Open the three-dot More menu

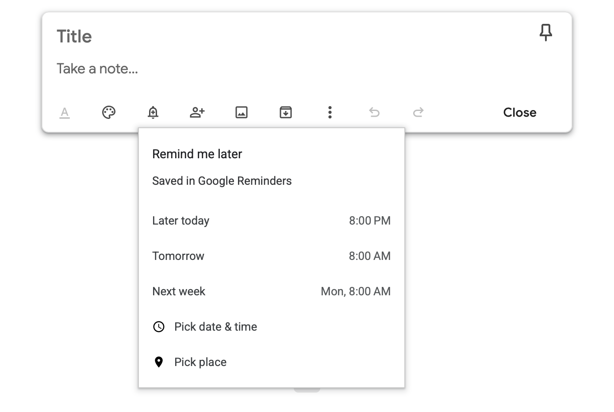330,112
